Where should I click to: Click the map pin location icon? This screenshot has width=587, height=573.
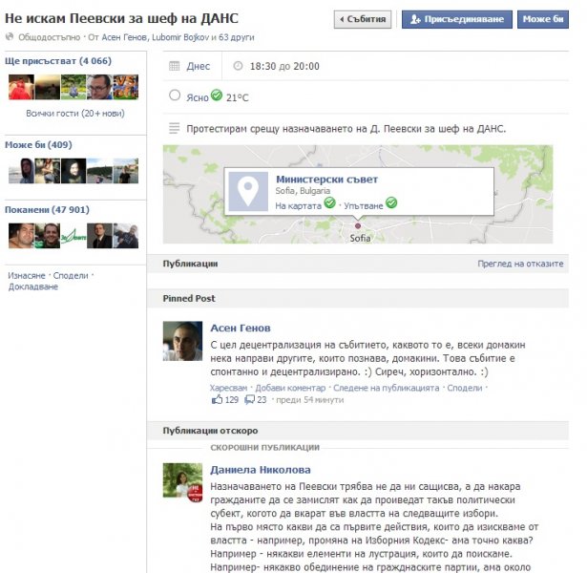[248, 191]
